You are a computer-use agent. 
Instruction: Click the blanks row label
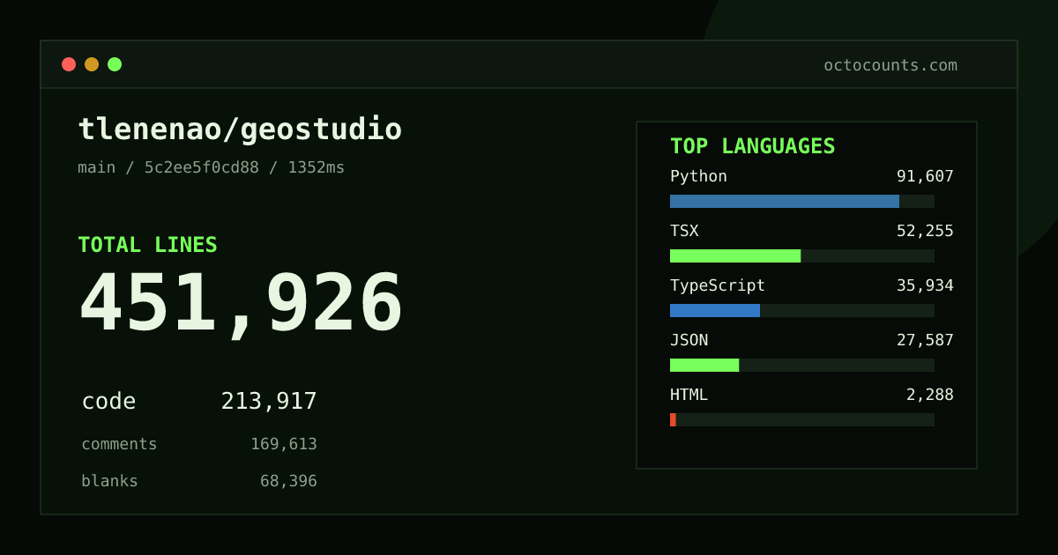coord(109,481)
